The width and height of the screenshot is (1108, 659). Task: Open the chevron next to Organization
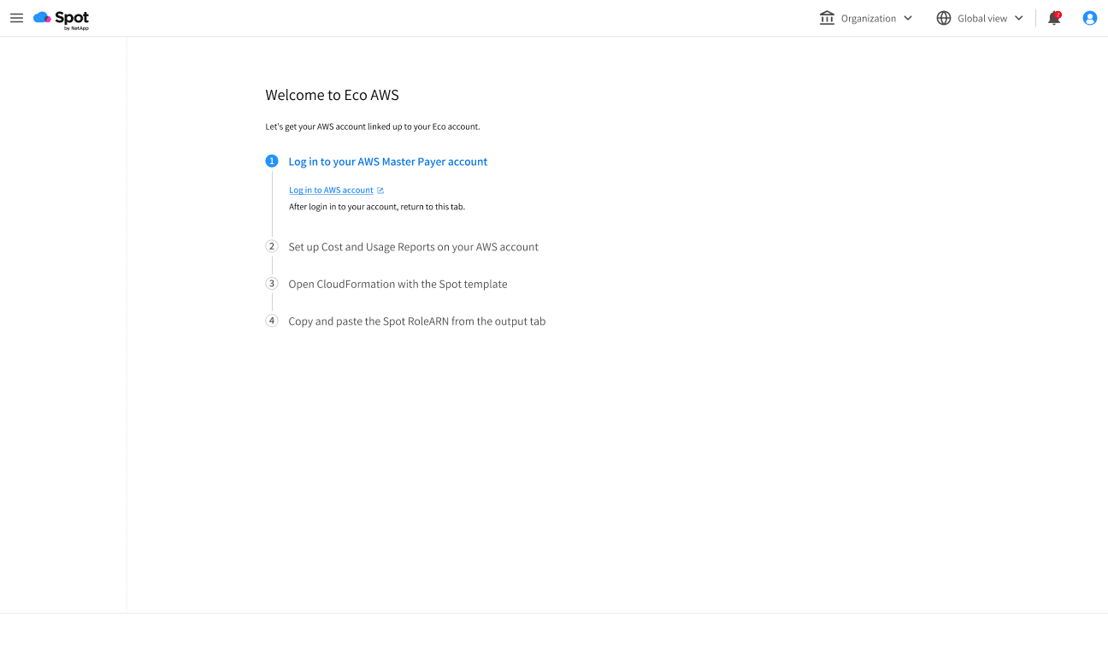point(907,18)
